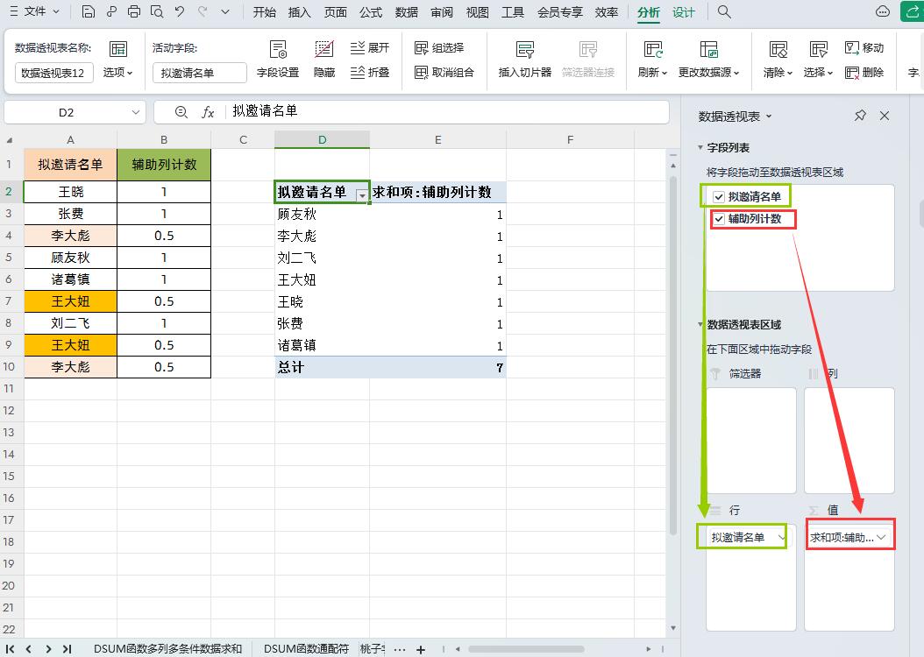Open the 数据透视表 panel title dropdown
924x657 pixels.
point(769,117)
